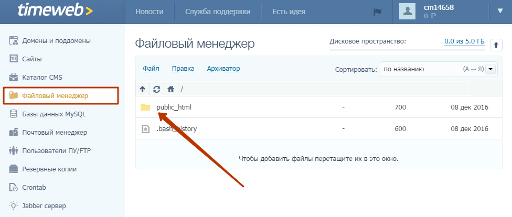
Task: Click the user avatar icon
Action: [x=408, y=12]
